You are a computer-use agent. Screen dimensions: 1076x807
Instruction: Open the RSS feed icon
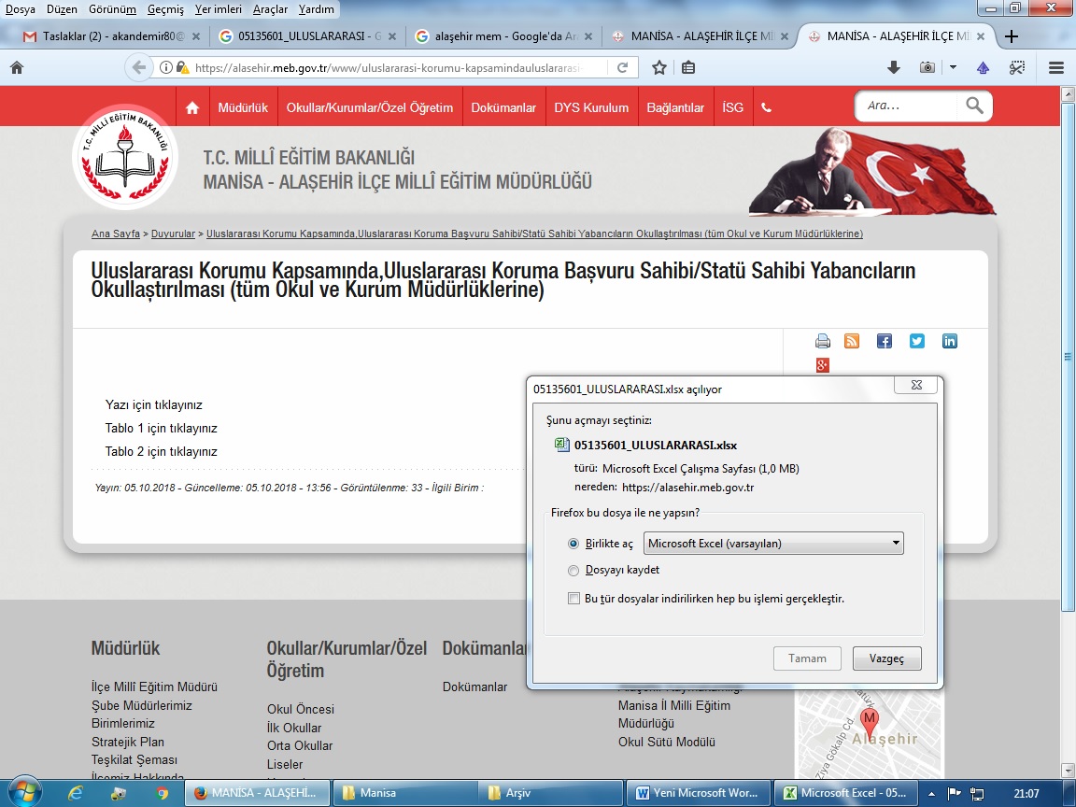tap(852, 341)
